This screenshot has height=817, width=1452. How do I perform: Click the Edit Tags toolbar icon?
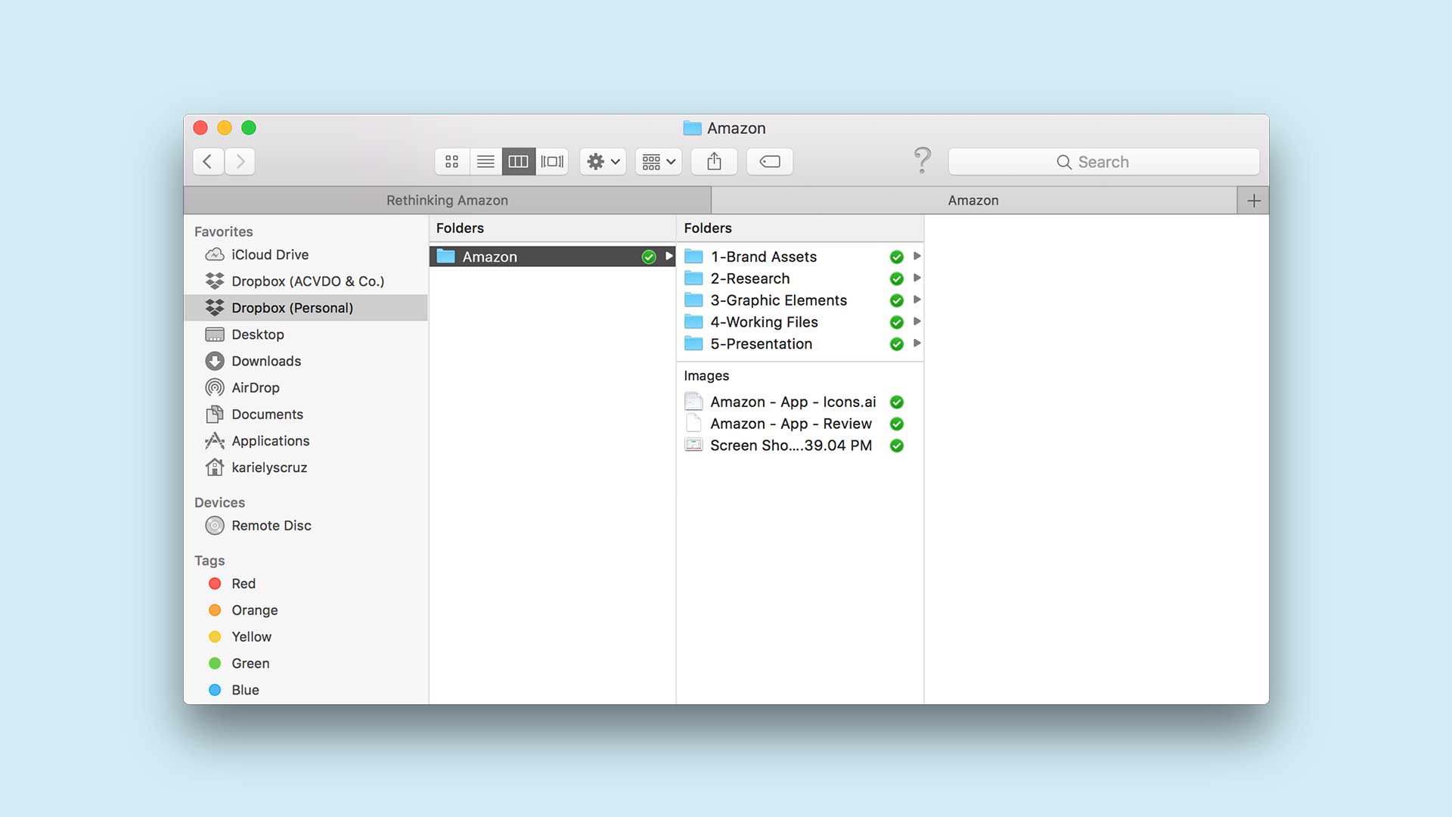coord(769,161)
